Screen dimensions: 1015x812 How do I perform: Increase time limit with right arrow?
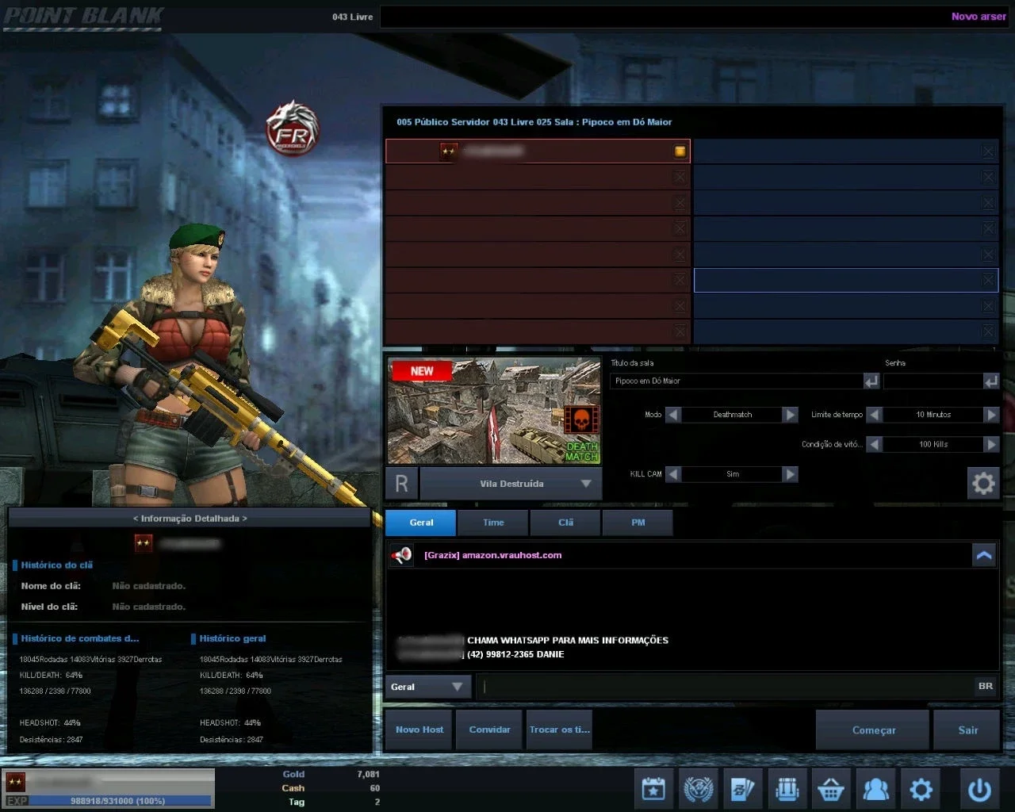991,415
